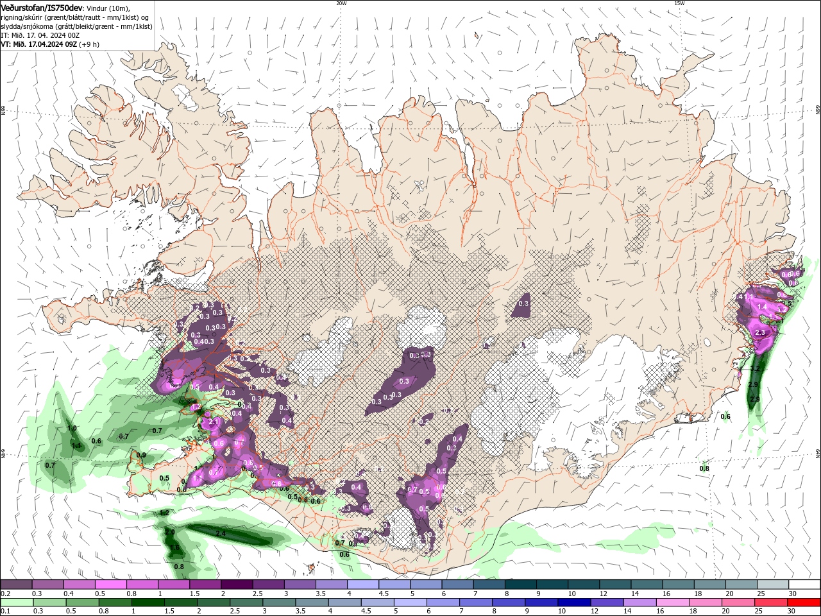Click the 2.0 rain value off south coast
This screenshot has height=616, width=821.
click(x=170, y=533)
